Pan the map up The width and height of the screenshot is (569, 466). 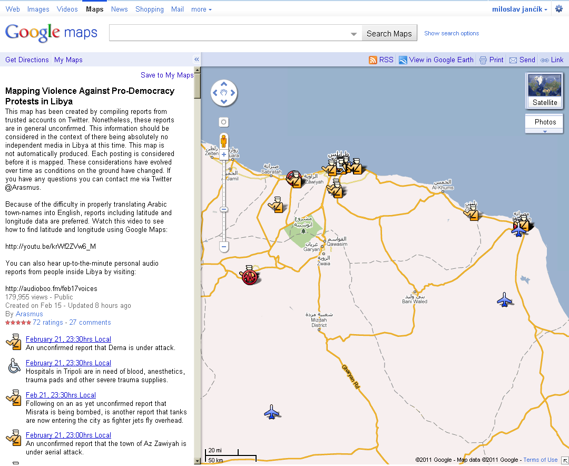(x=224, y=84)
